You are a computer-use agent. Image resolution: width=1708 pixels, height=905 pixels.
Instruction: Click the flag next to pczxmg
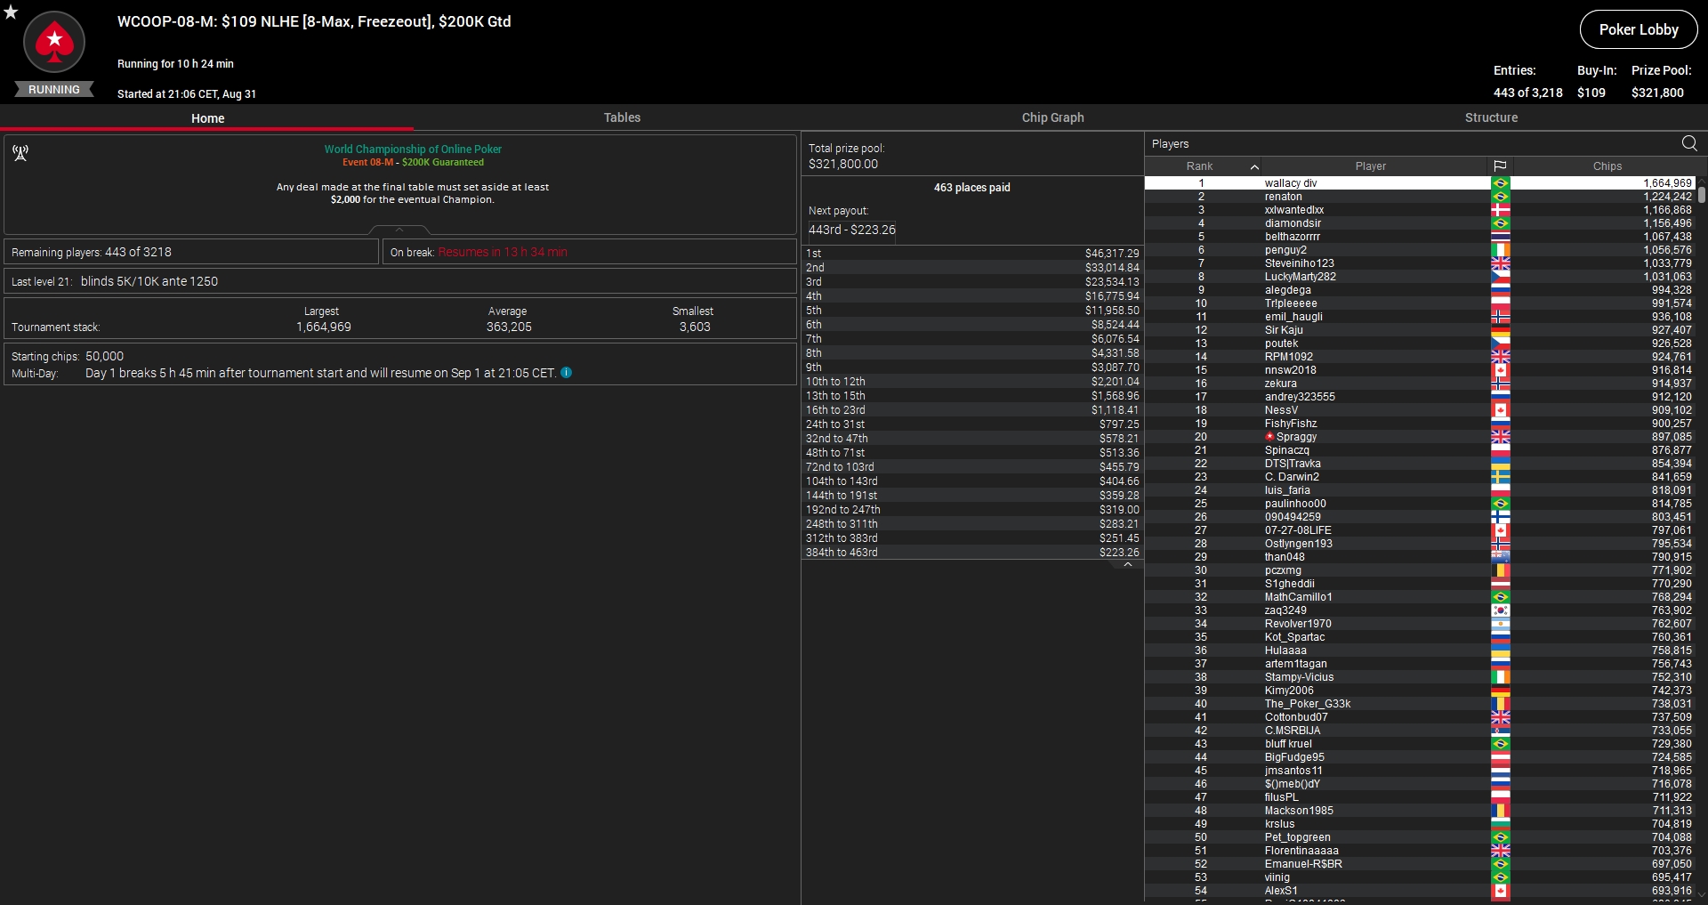[1501, 570]
